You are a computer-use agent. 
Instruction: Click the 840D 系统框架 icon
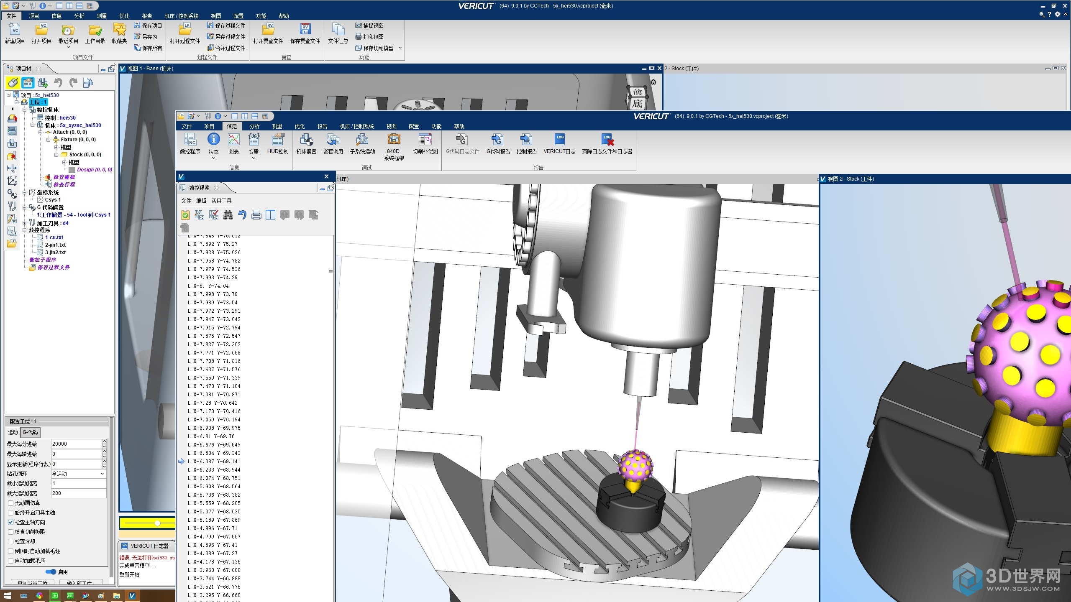click(394, 147)
